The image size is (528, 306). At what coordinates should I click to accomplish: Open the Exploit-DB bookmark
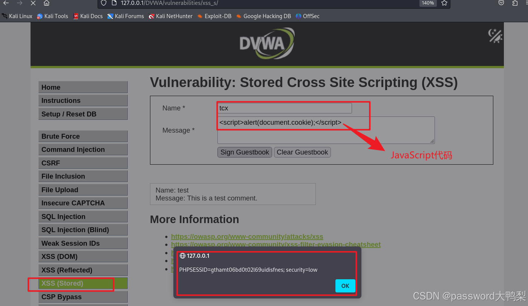click(214, 16)
